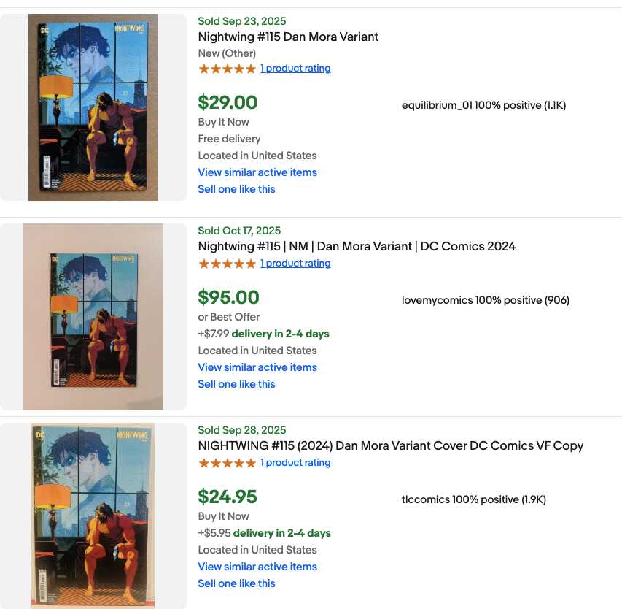Open title "Nightwing #115 | NM | Dan Mora Variant"
Image resolution: width=622 pixels, height=609 pixels.
(x=357, y=246)
